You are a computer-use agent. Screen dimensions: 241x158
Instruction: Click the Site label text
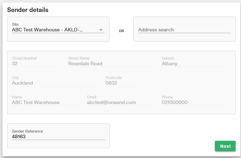click(15, 25)
